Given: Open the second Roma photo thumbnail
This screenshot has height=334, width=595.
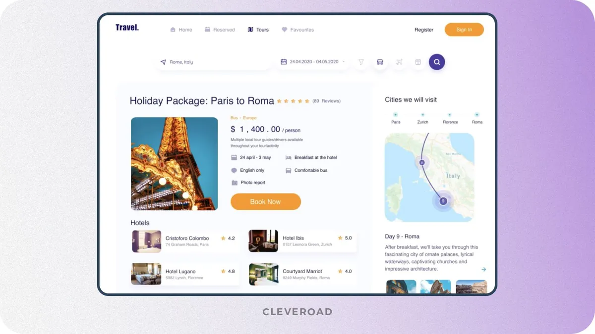Looking at the screenshot, I should [436, 286].
